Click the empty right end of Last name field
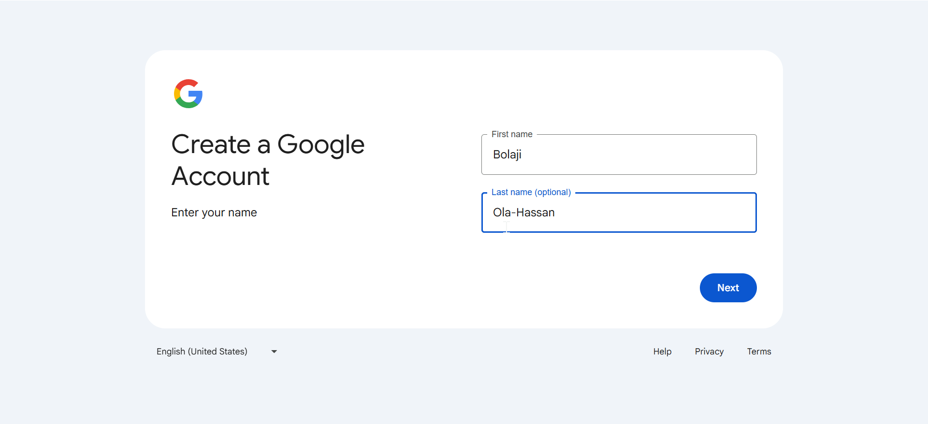This screenshot has height=424, width=928. coord(715,212)
